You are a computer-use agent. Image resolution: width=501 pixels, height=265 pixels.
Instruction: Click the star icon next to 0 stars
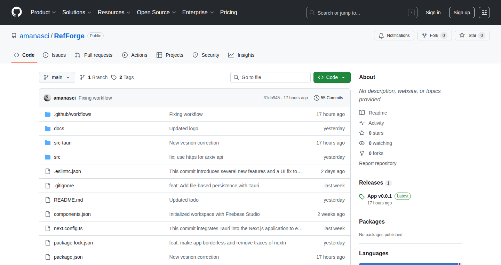pyautogui.click(x=362, y=133)
